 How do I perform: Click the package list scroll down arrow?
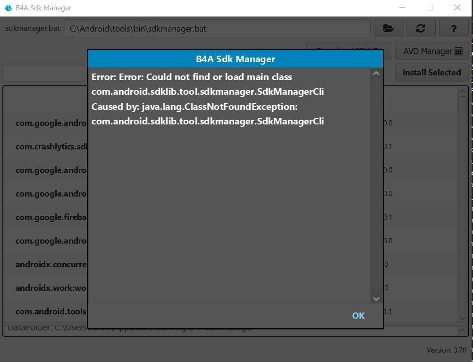[462, 318]
